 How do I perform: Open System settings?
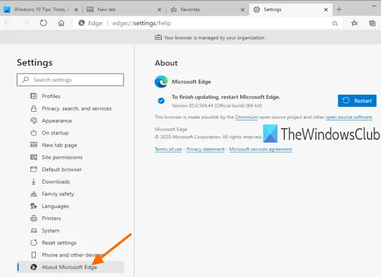click(x=70, y=230)
